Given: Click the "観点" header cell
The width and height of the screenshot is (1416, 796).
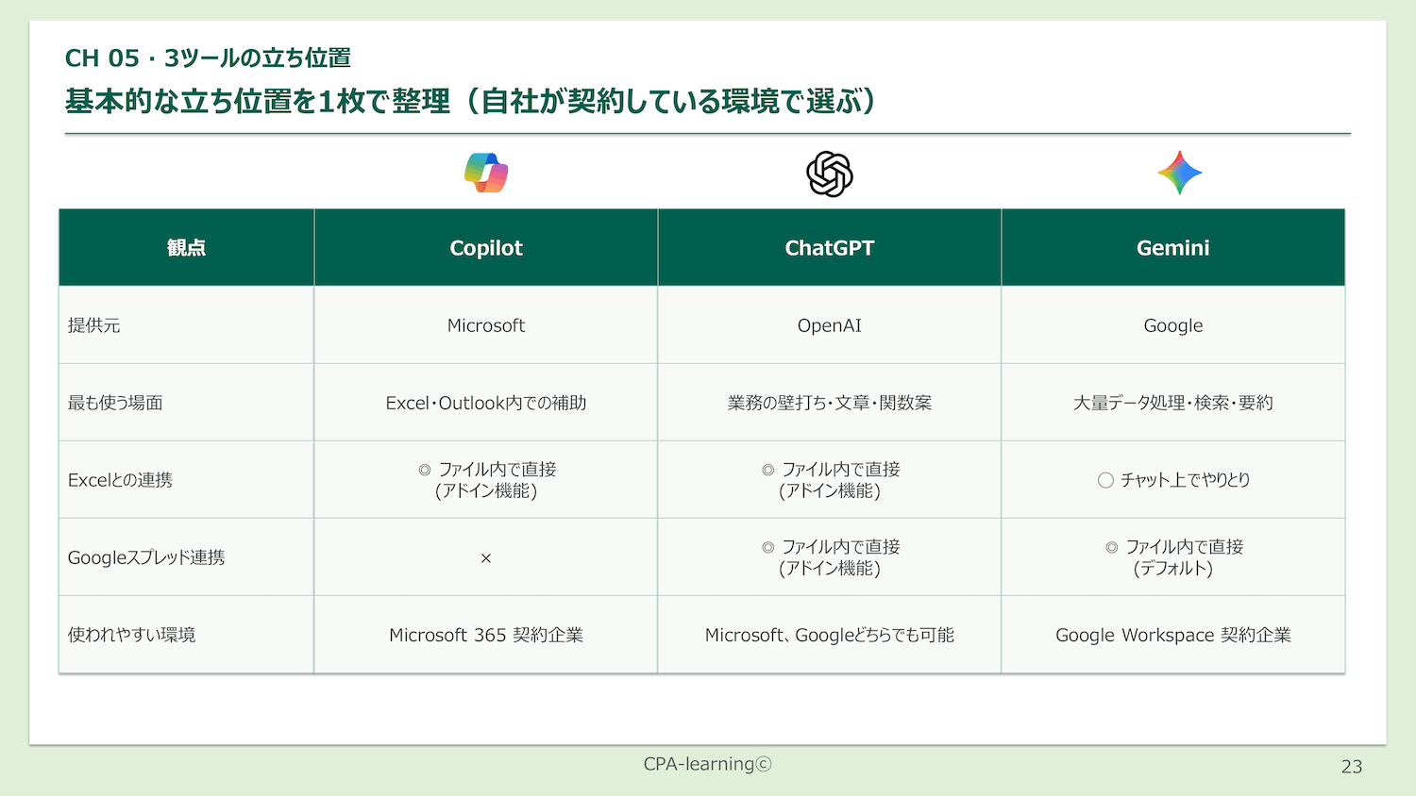Looking at the screenshot, I should 186,248.
